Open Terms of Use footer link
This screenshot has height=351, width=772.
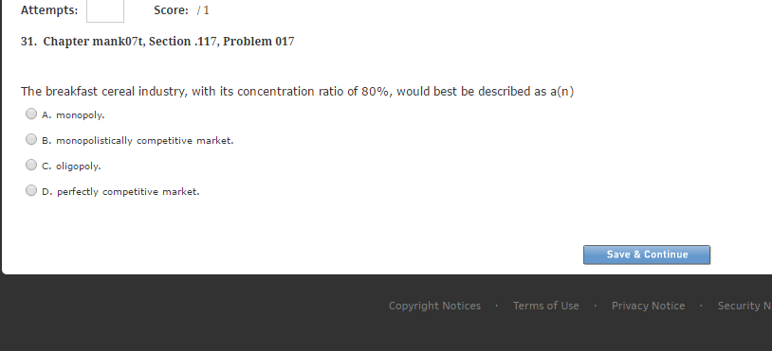tap(546, 306)
